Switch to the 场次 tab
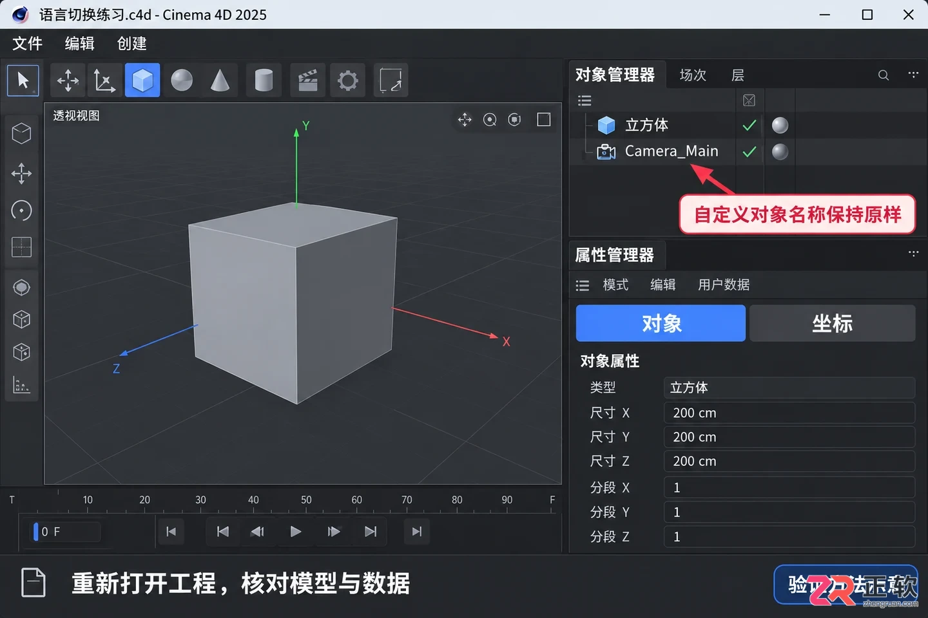The image size is (928, 618). pyautogui.click(x=693, y=75)
